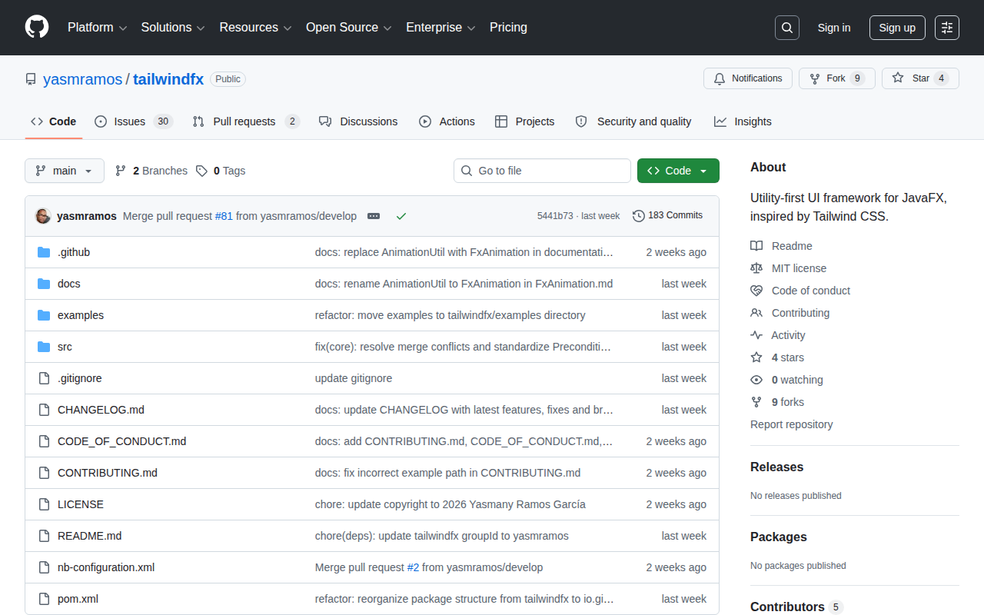984x615 pixels.
Task: Open the Insights tab
Action: tap(743, 121)
